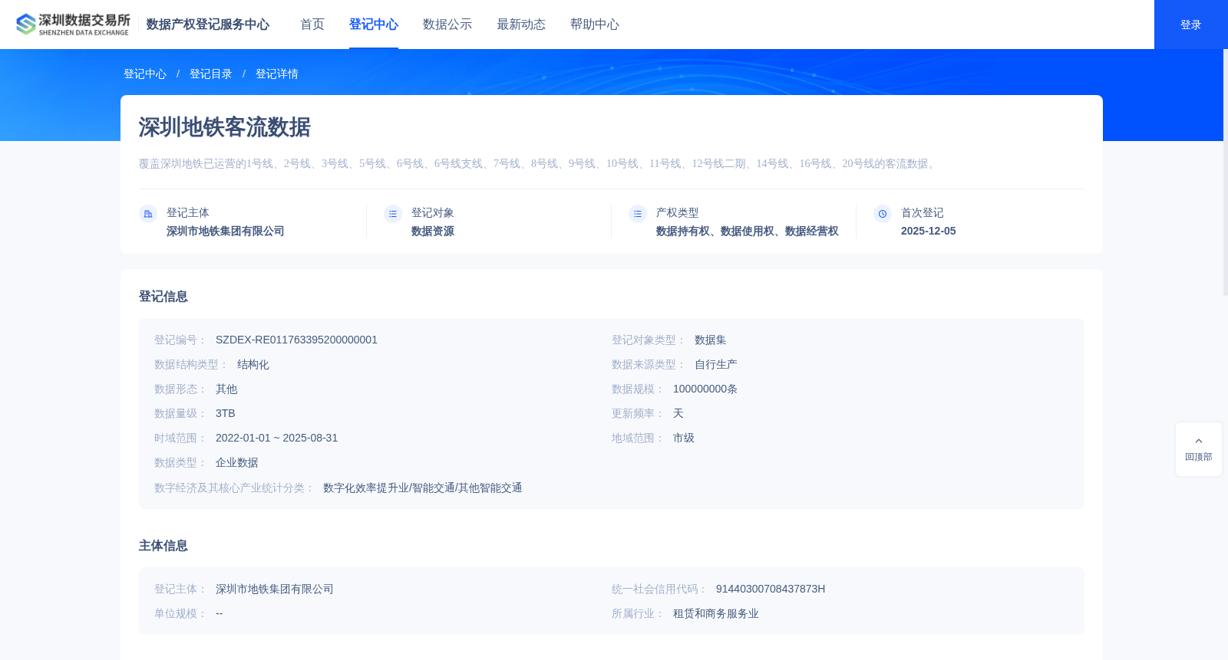Click the metro lines coverage description text
The height and width of the screenshot is (660, 1228).
pos(539,163)
